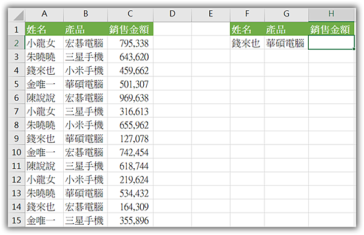This screenshot has width=364, height=235.
Task: Click 小龍女 in row 2
Action: pos(41,43)
